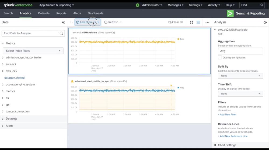Screen dimensions: 269x150
Task: Open the Settings menu
Action: [195, 5]
